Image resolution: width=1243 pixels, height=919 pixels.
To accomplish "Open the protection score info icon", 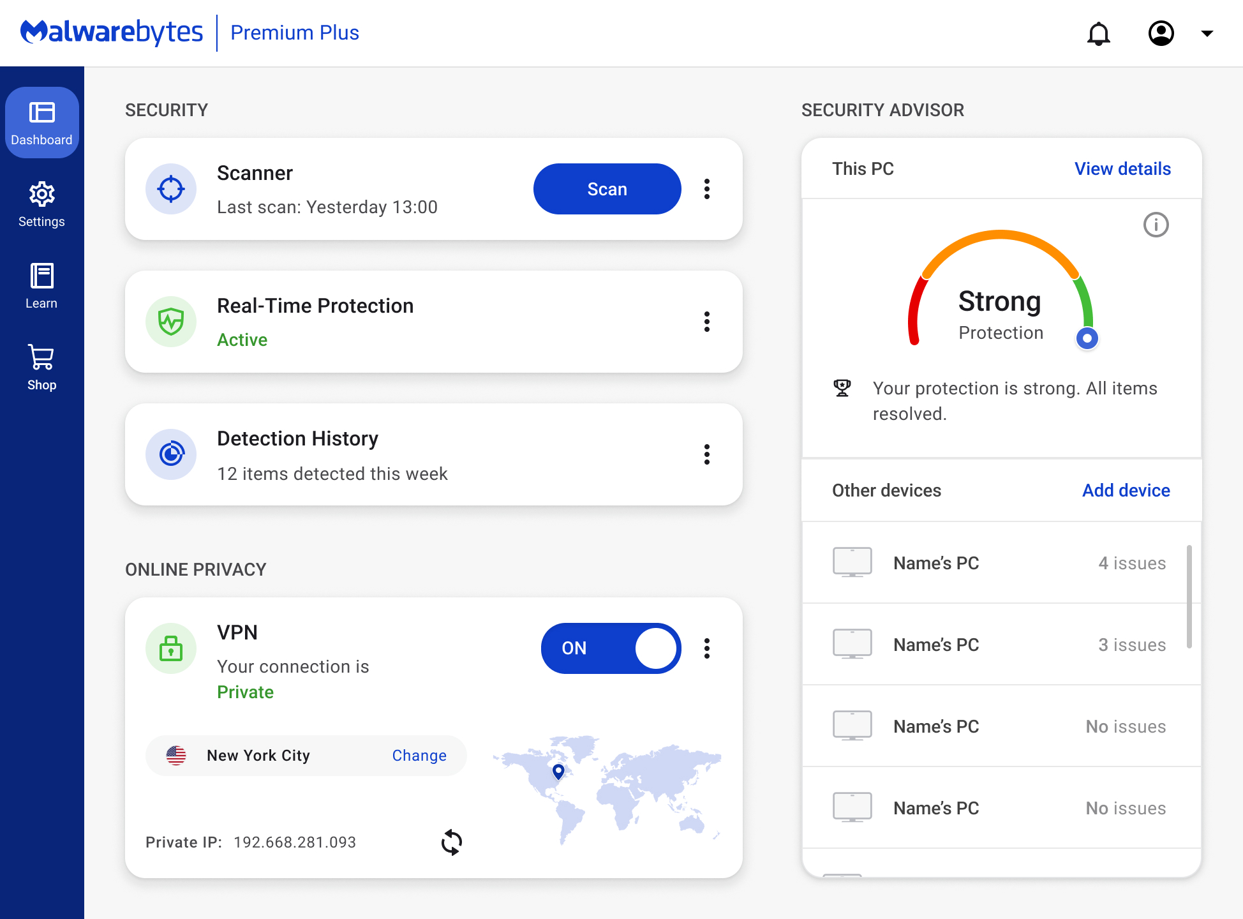I will tap(1156, 225).
